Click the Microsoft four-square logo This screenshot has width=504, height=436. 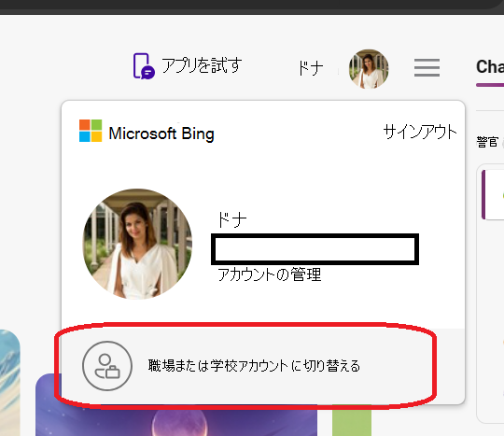coord(91,131)
